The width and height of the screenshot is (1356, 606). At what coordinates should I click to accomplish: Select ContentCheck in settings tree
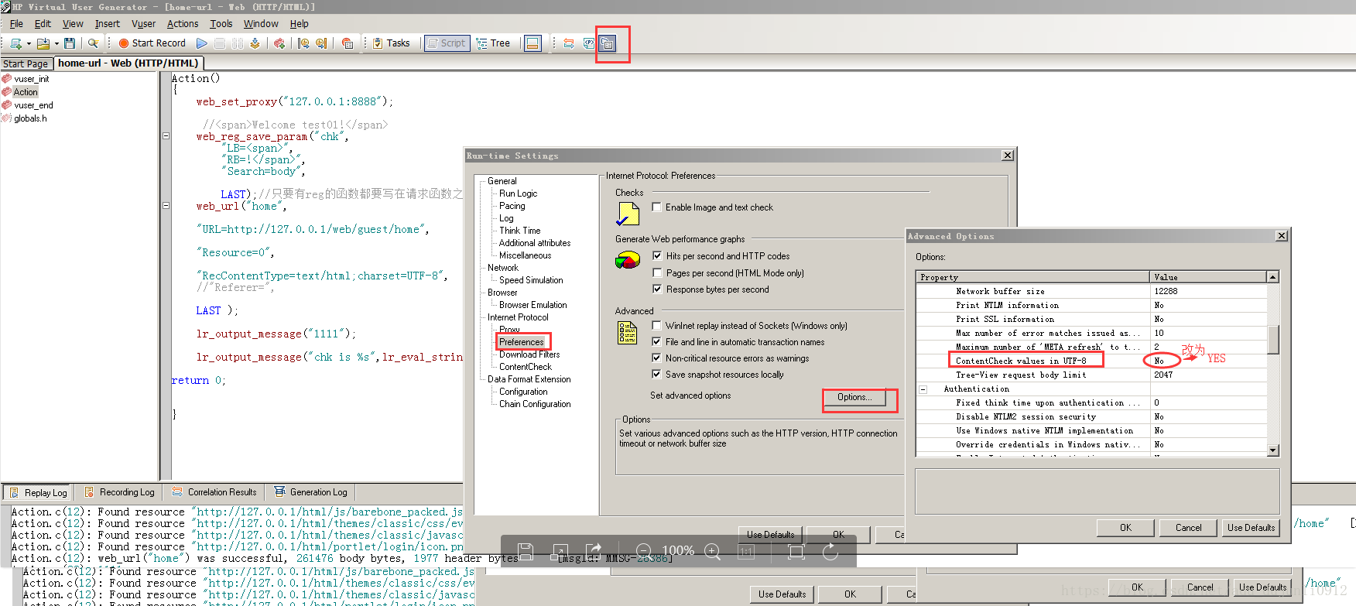coord(525,367)
